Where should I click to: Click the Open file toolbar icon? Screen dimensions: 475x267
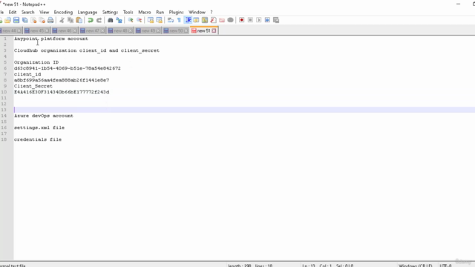click(7, 20)
